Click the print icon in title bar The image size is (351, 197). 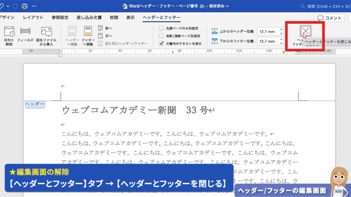tap(25, 6)
